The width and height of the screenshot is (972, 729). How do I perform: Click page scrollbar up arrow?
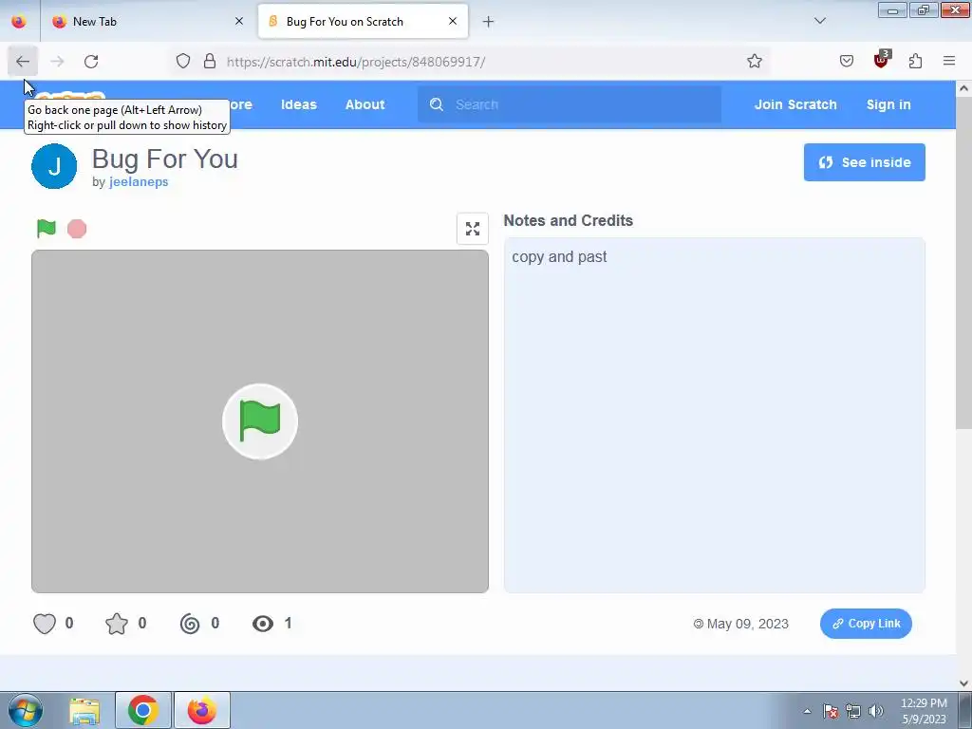click(963, 88)
